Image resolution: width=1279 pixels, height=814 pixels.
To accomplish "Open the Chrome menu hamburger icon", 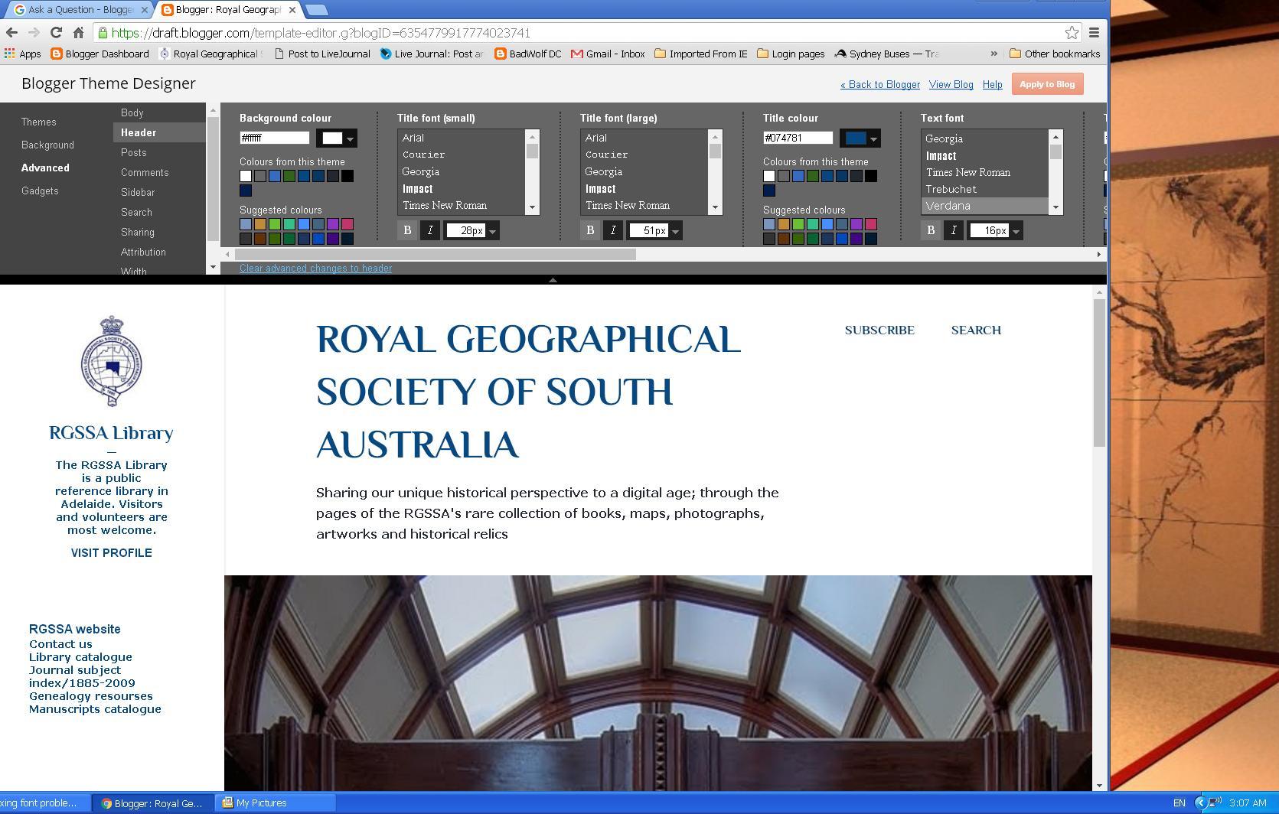I will point(1095,33).
